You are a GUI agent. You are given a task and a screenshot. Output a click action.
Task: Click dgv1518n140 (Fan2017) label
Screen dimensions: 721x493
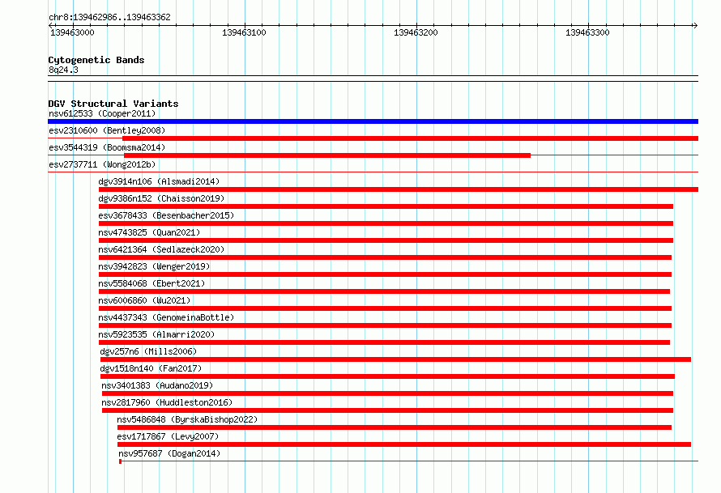click(x=151, y=368)
